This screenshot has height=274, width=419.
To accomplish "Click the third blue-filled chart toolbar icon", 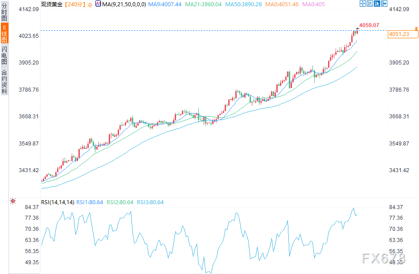I will (377, 4).
